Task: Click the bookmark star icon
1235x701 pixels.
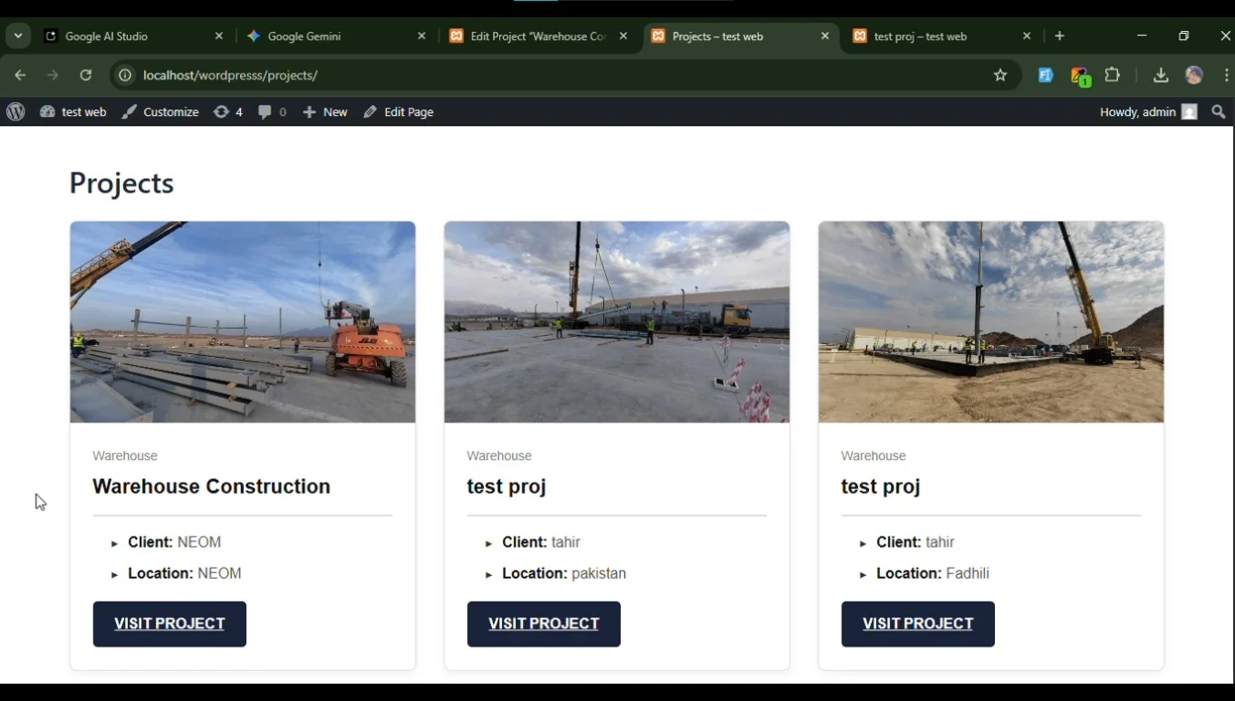Action: click(x=1000, y=76)
